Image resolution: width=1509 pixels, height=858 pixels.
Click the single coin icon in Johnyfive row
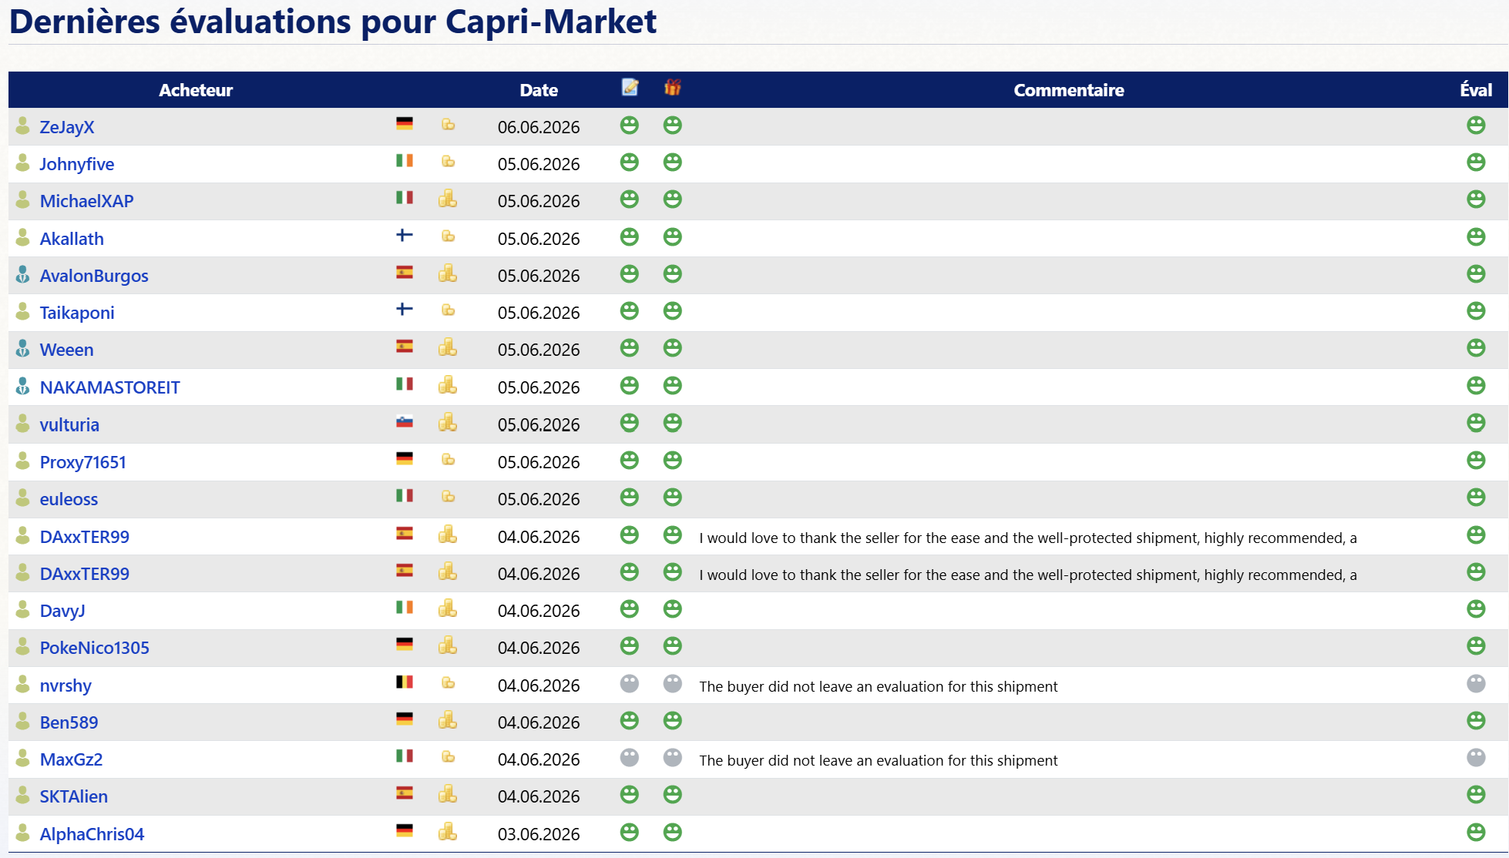448,162
